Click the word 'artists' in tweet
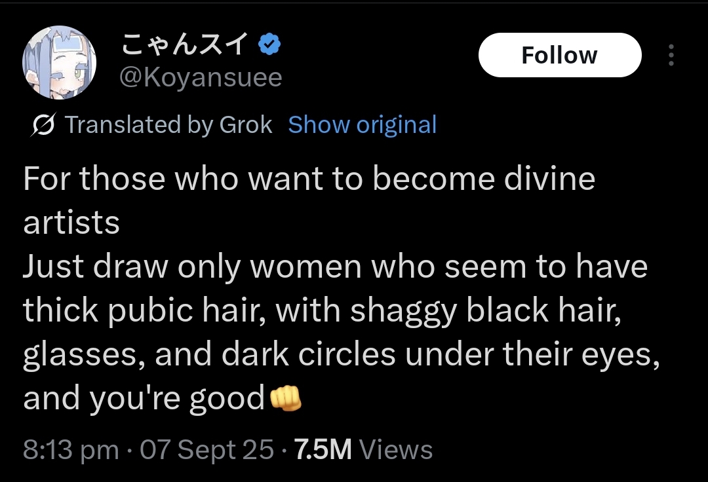This screenshot has height=482, width=708. 71,223
